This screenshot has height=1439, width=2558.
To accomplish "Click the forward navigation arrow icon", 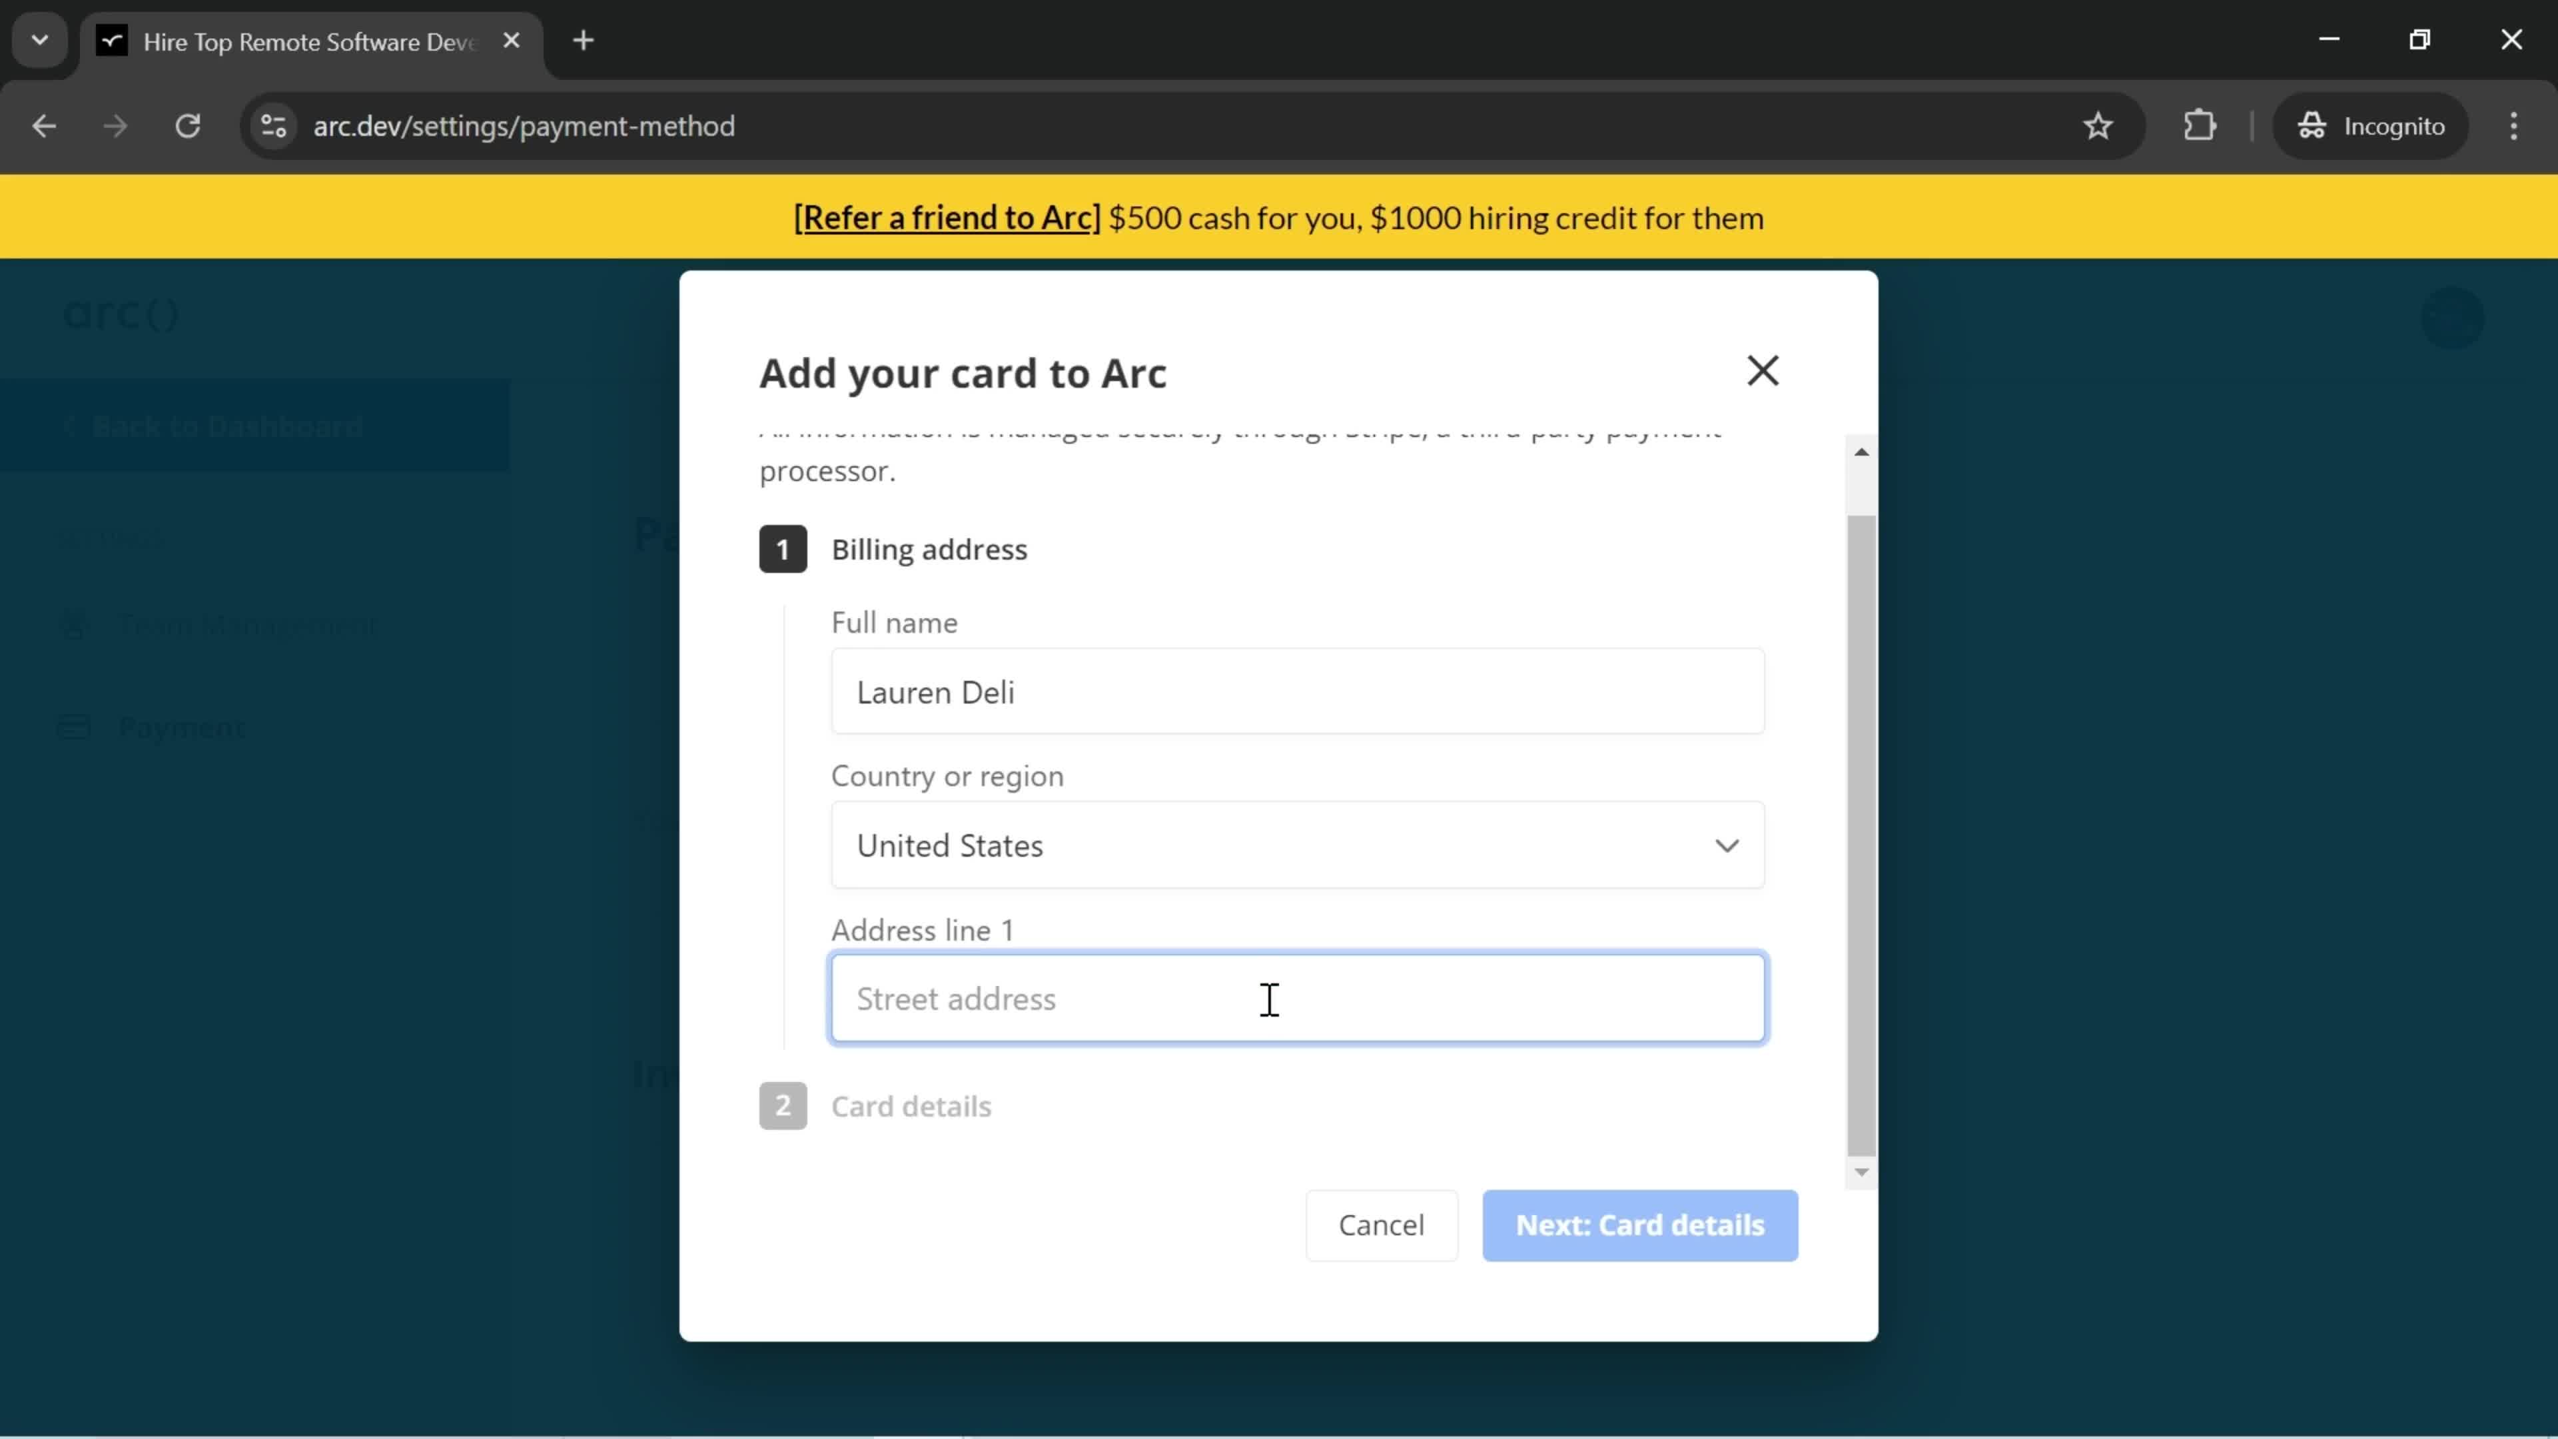I will [113, 125].
